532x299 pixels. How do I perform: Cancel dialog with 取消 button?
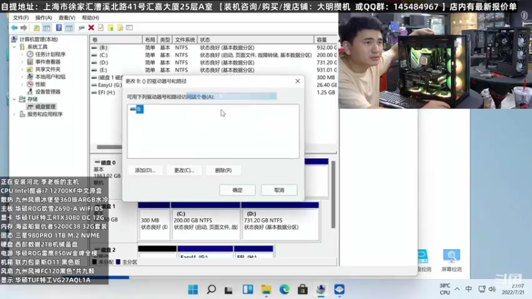[x=279, y=190]
